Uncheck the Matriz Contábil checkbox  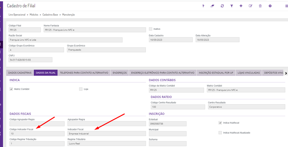(11, 89)
